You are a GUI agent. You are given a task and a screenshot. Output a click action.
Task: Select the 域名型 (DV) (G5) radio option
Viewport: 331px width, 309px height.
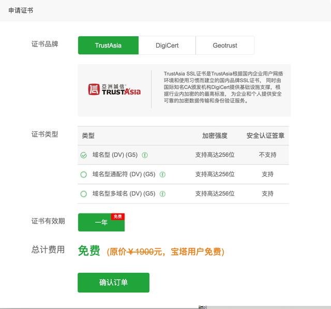[84, 155]
